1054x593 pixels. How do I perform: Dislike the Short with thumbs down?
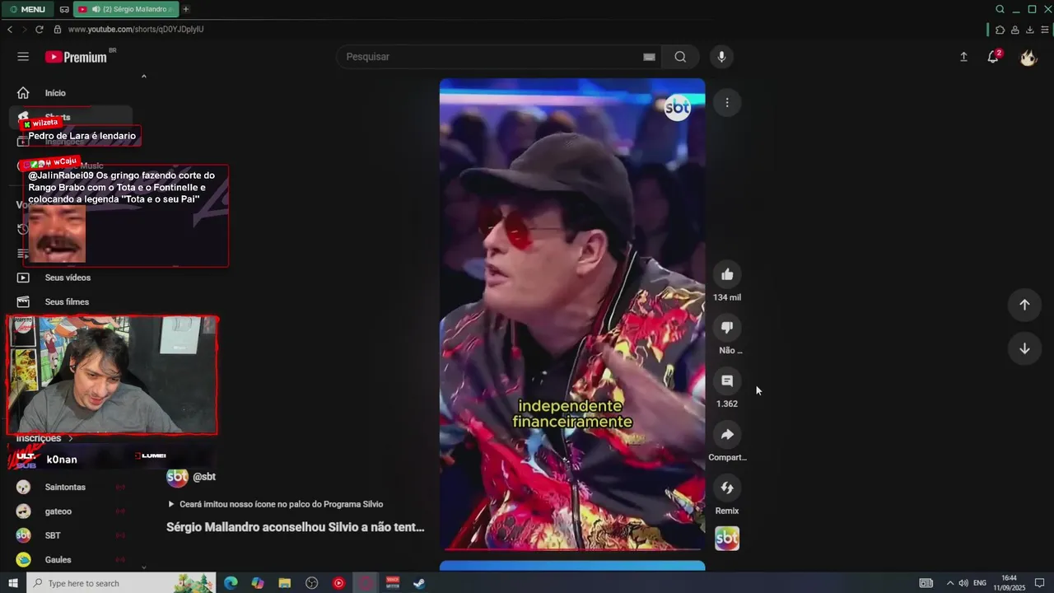tap(727, 328)
